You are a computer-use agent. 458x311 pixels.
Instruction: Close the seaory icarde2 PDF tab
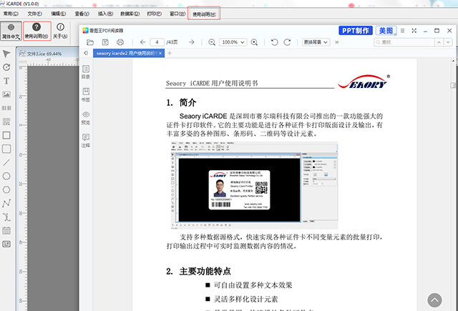pos(160,53)
